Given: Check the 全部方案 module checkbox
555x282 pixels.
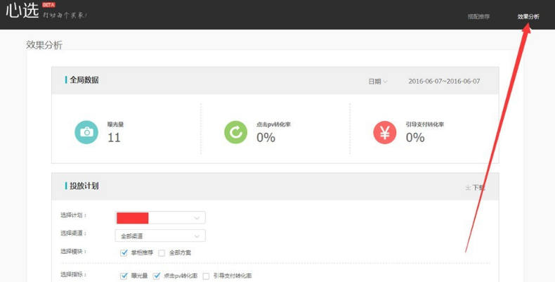Looking at the screenshot, I should [x=162, y=253].
